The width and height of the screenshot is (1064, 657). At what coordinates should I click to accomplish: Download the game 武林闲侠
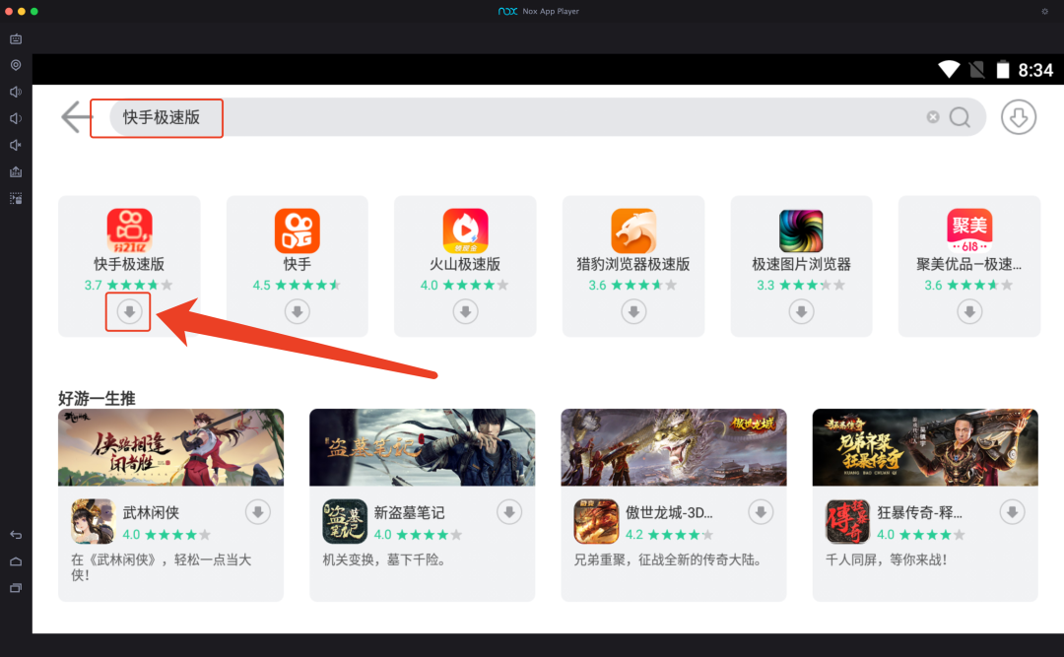click(258, 512)
